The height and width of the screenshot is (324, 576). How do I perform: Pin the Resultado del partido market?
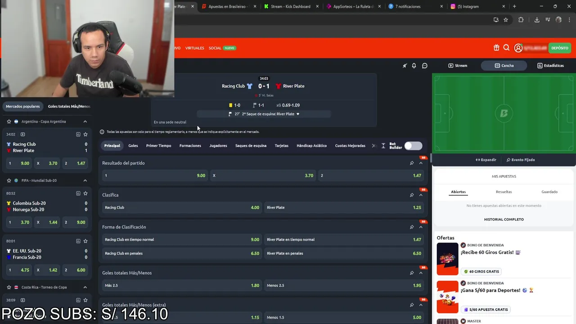point(412,163)
